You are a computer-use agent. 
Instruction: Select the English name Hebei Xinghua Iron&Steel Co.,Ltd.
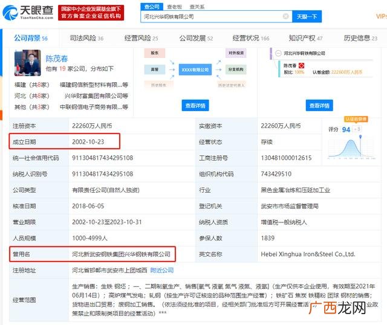pos(308,254)
